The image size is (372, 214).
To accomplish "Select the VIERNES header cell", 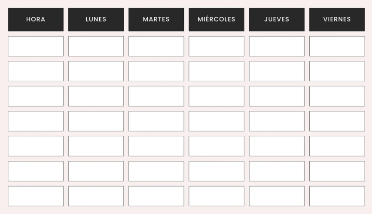I will (x=337, y=19).
